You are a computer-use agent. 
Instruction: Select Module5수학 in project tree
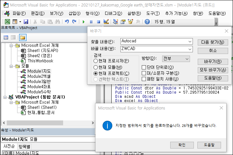[39, 92]
